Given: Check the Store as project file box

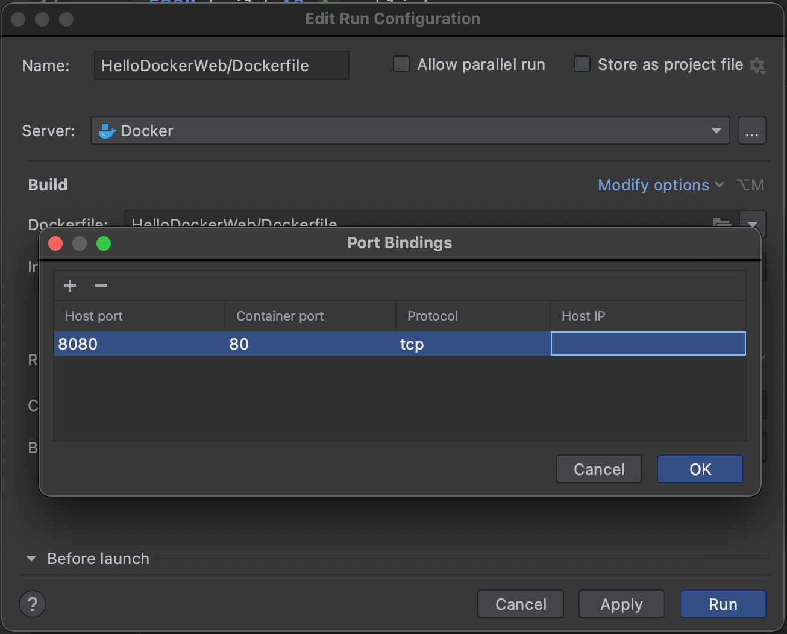Looking at the screenshot, I should point(582,64).
